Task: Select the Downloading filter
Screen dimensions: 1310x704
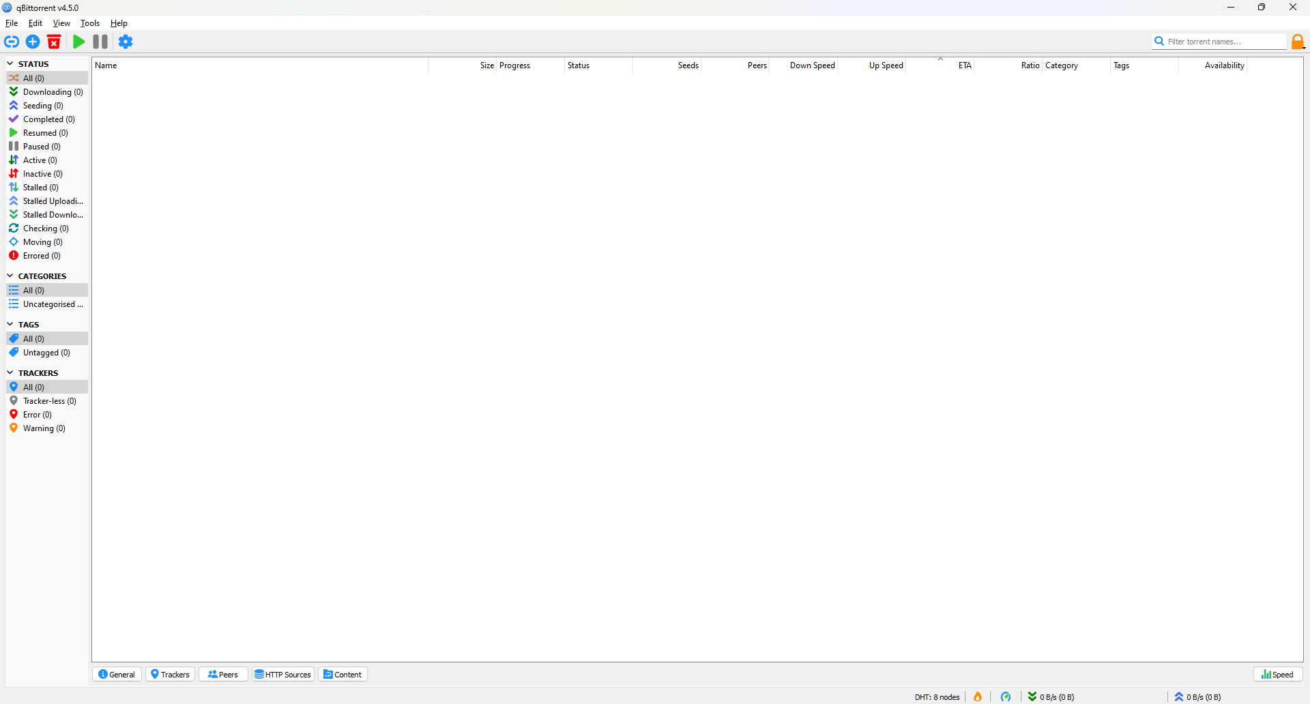Action: tap(53, 92)
